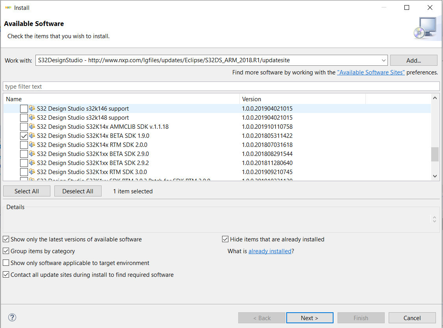Open the 'Available Software Sites' link
The height and width of the screenshot is (328, 443).
[x=371, y=72]
